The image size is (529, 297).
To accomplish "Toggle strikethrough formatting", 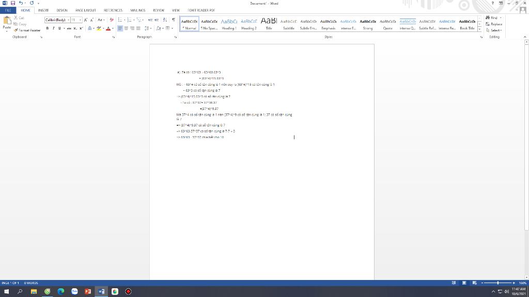I will tap(69, 28).
